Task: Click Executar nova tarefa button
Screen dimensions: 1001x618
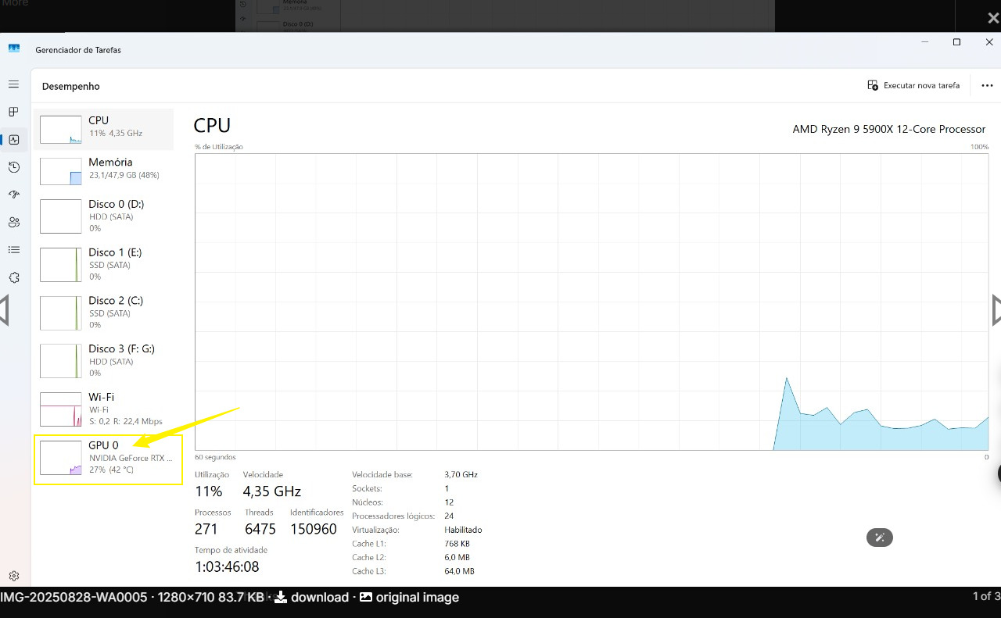Action: click(x=913, y=85)
